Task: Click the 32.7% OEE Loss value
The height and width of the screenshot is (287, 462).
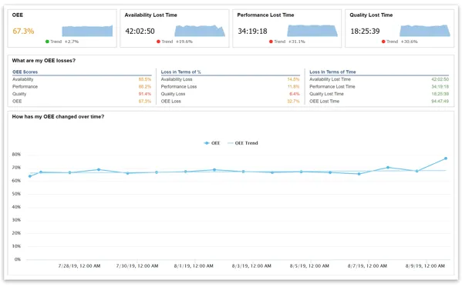Action: pos(293,101)
